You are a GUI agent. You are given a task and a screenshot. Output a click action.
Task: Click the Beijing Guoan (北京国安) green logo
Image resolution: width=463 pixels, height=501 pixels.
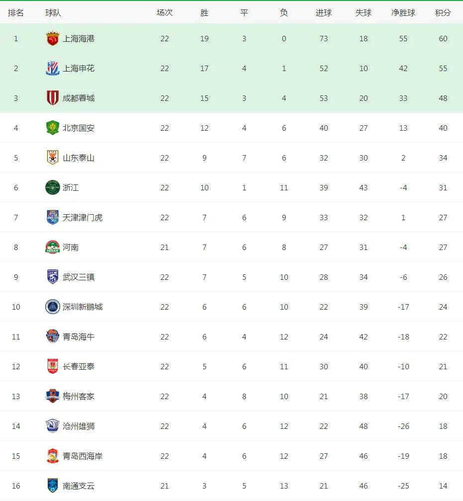52,128
